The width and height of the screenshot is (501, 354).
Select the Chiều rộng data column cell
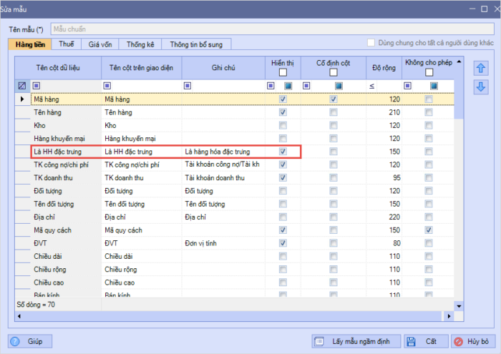tap(66, 269)
